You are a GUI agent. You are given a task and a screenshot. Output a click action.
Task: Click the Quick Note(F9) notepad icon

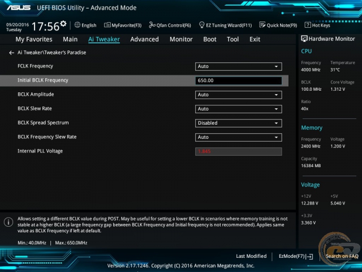click(x=262, y=25)
